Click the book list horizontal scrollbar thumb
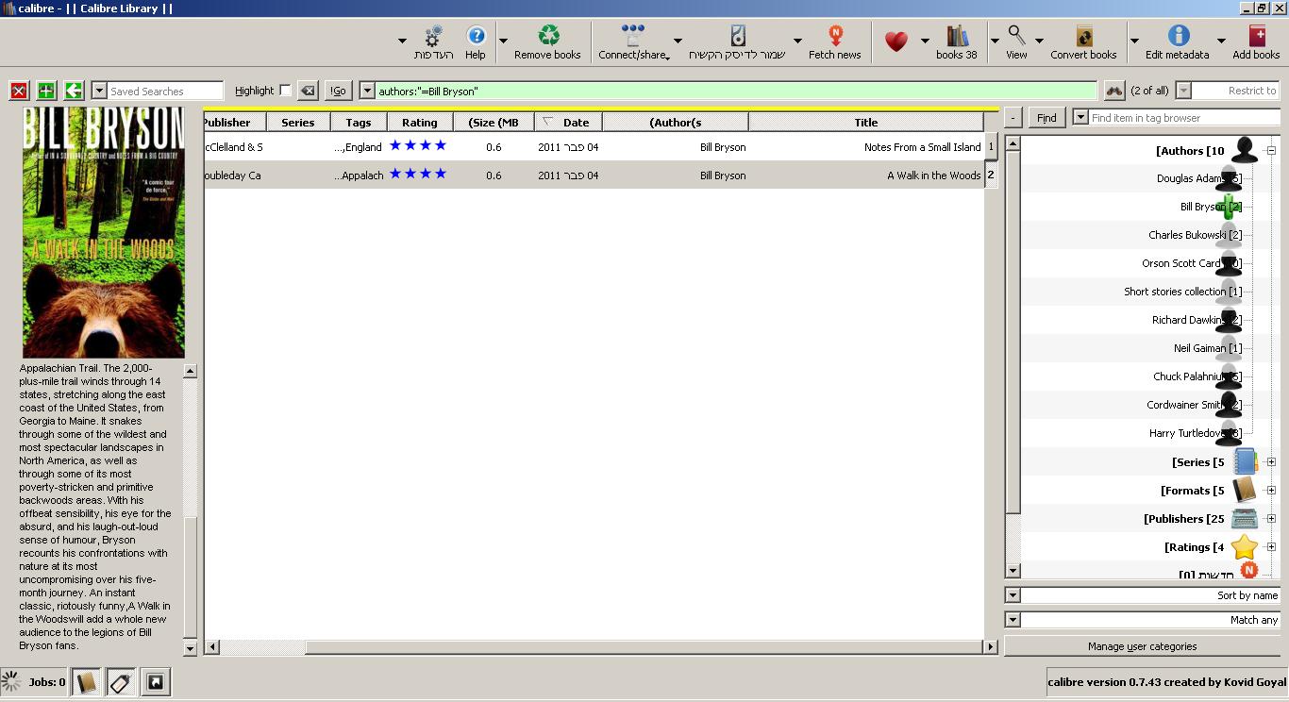This screenshot has width=1289, height=702. click(x=644, y=647)
